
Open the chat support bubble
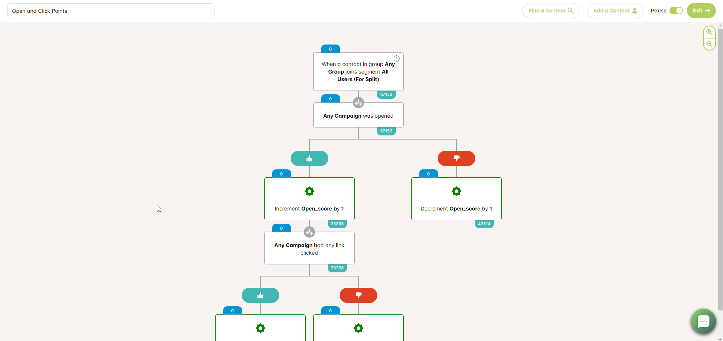[x=703, y=321]
